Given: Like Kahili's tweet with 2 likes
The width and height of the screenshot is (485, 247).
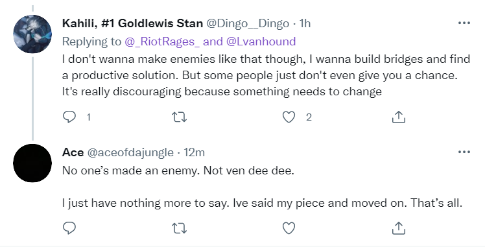Looking at the screenshot, I should 289,117.
